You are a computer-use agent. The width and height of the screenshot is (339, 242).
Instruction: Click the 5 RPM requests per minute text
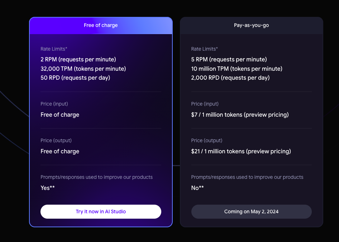point(229,59)
